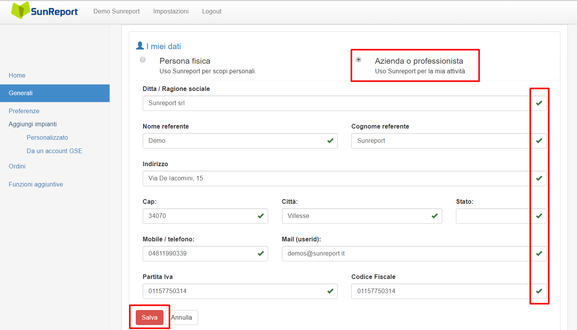Click checkmark in Stato field
The image size is (577, 330).
pos(539,216)
